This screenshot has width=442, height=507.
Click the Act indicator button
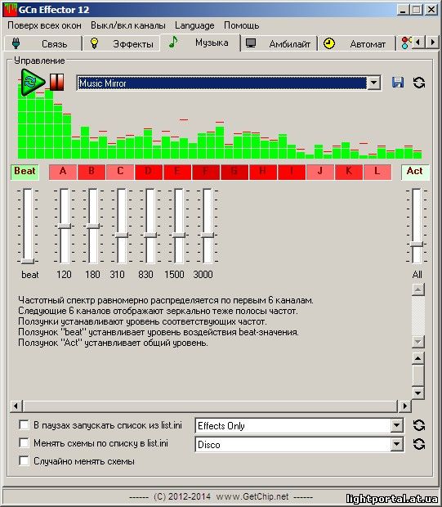(x=415, y=172)
